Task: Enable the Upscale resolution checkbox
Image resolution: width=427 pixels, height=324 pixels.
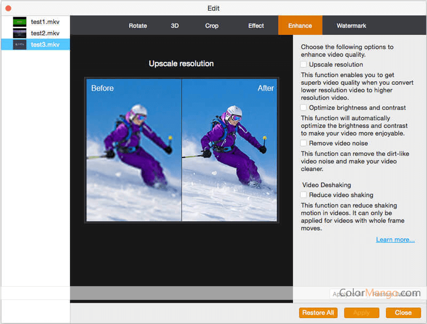Action: tap(304, 65)
